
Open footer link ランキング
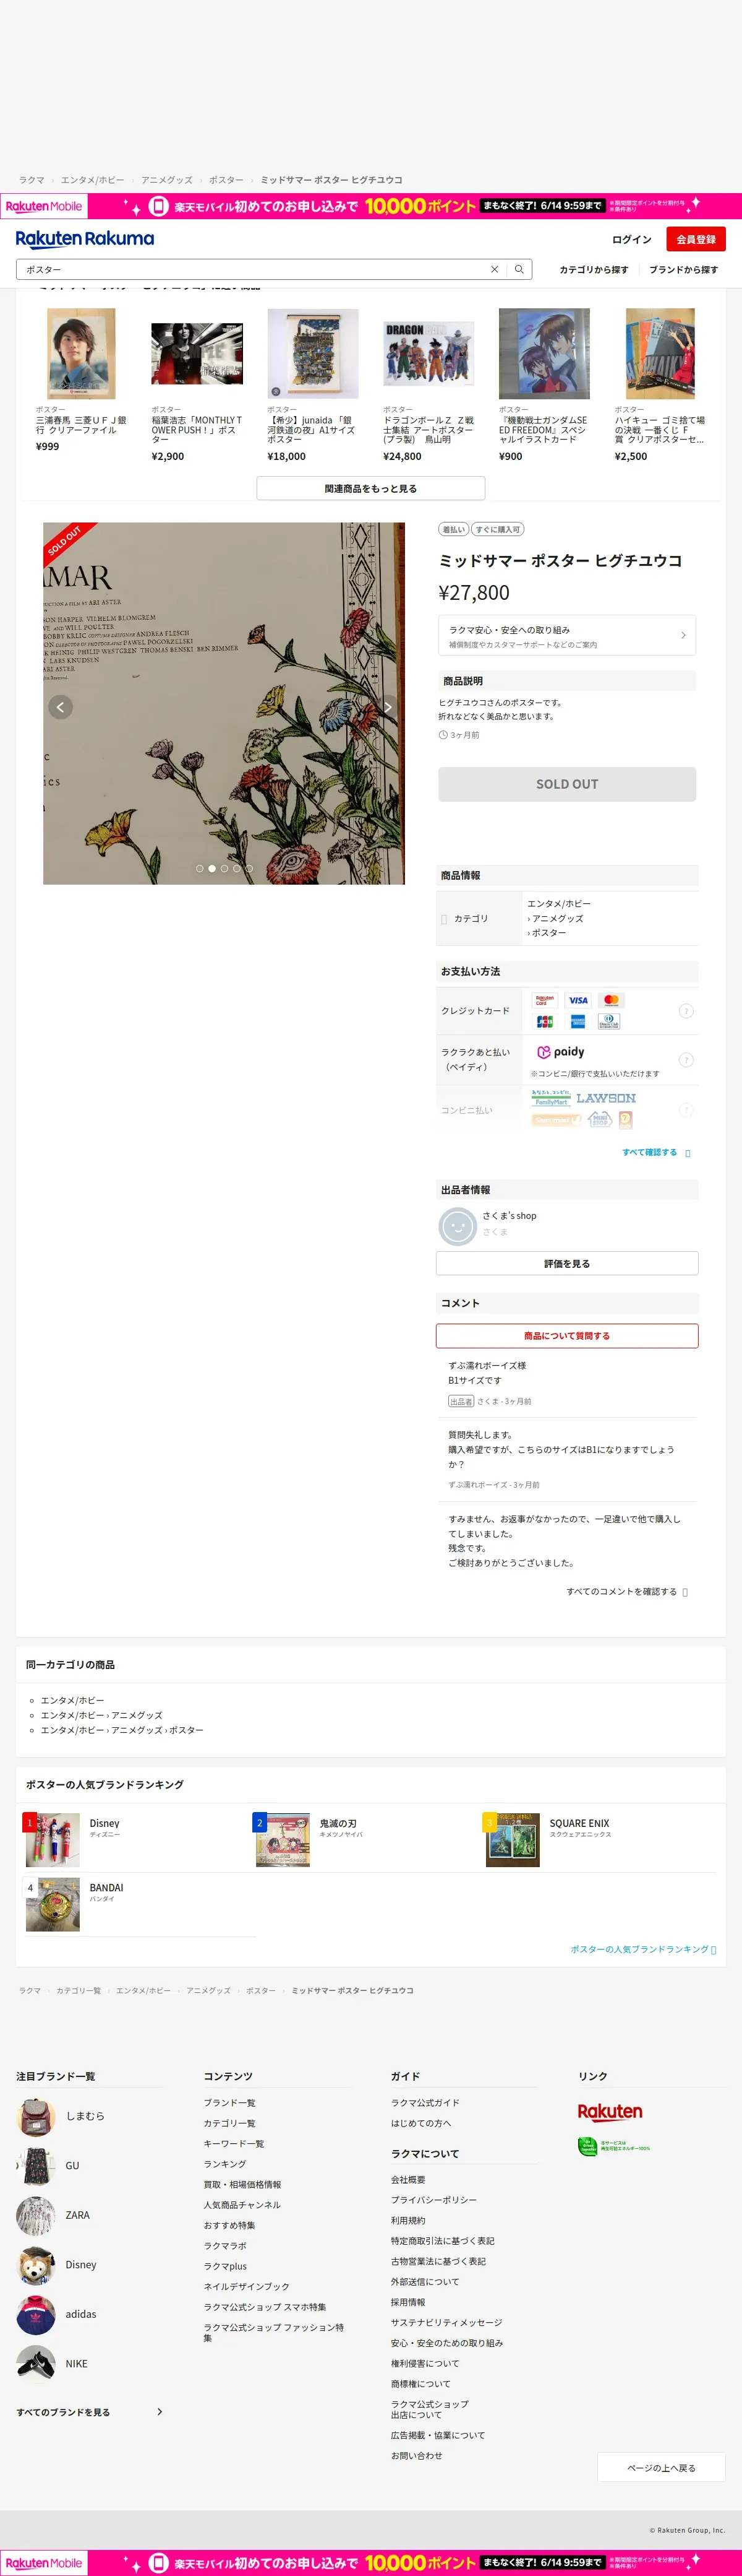click(x=224, y=2164)
